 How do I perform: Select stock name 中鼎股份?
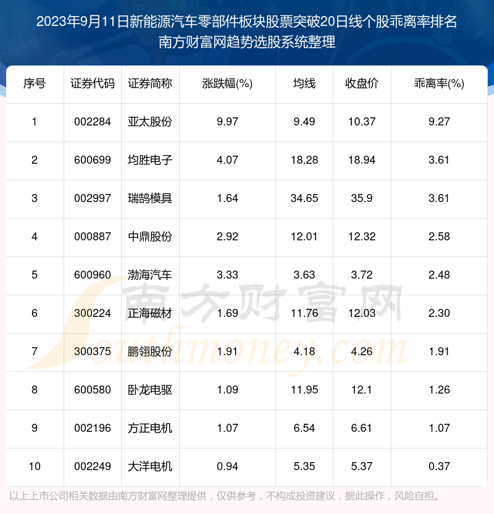pos(150,237)
